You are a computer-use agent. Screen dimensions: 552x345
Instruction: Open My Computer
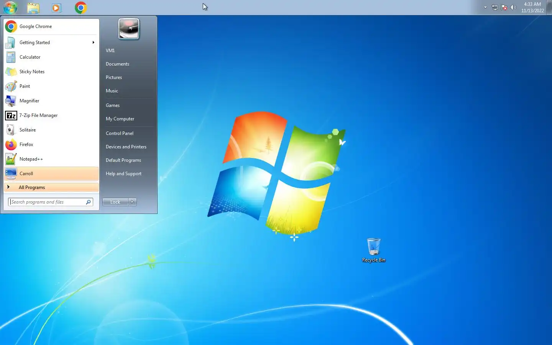tap(120, 119)
